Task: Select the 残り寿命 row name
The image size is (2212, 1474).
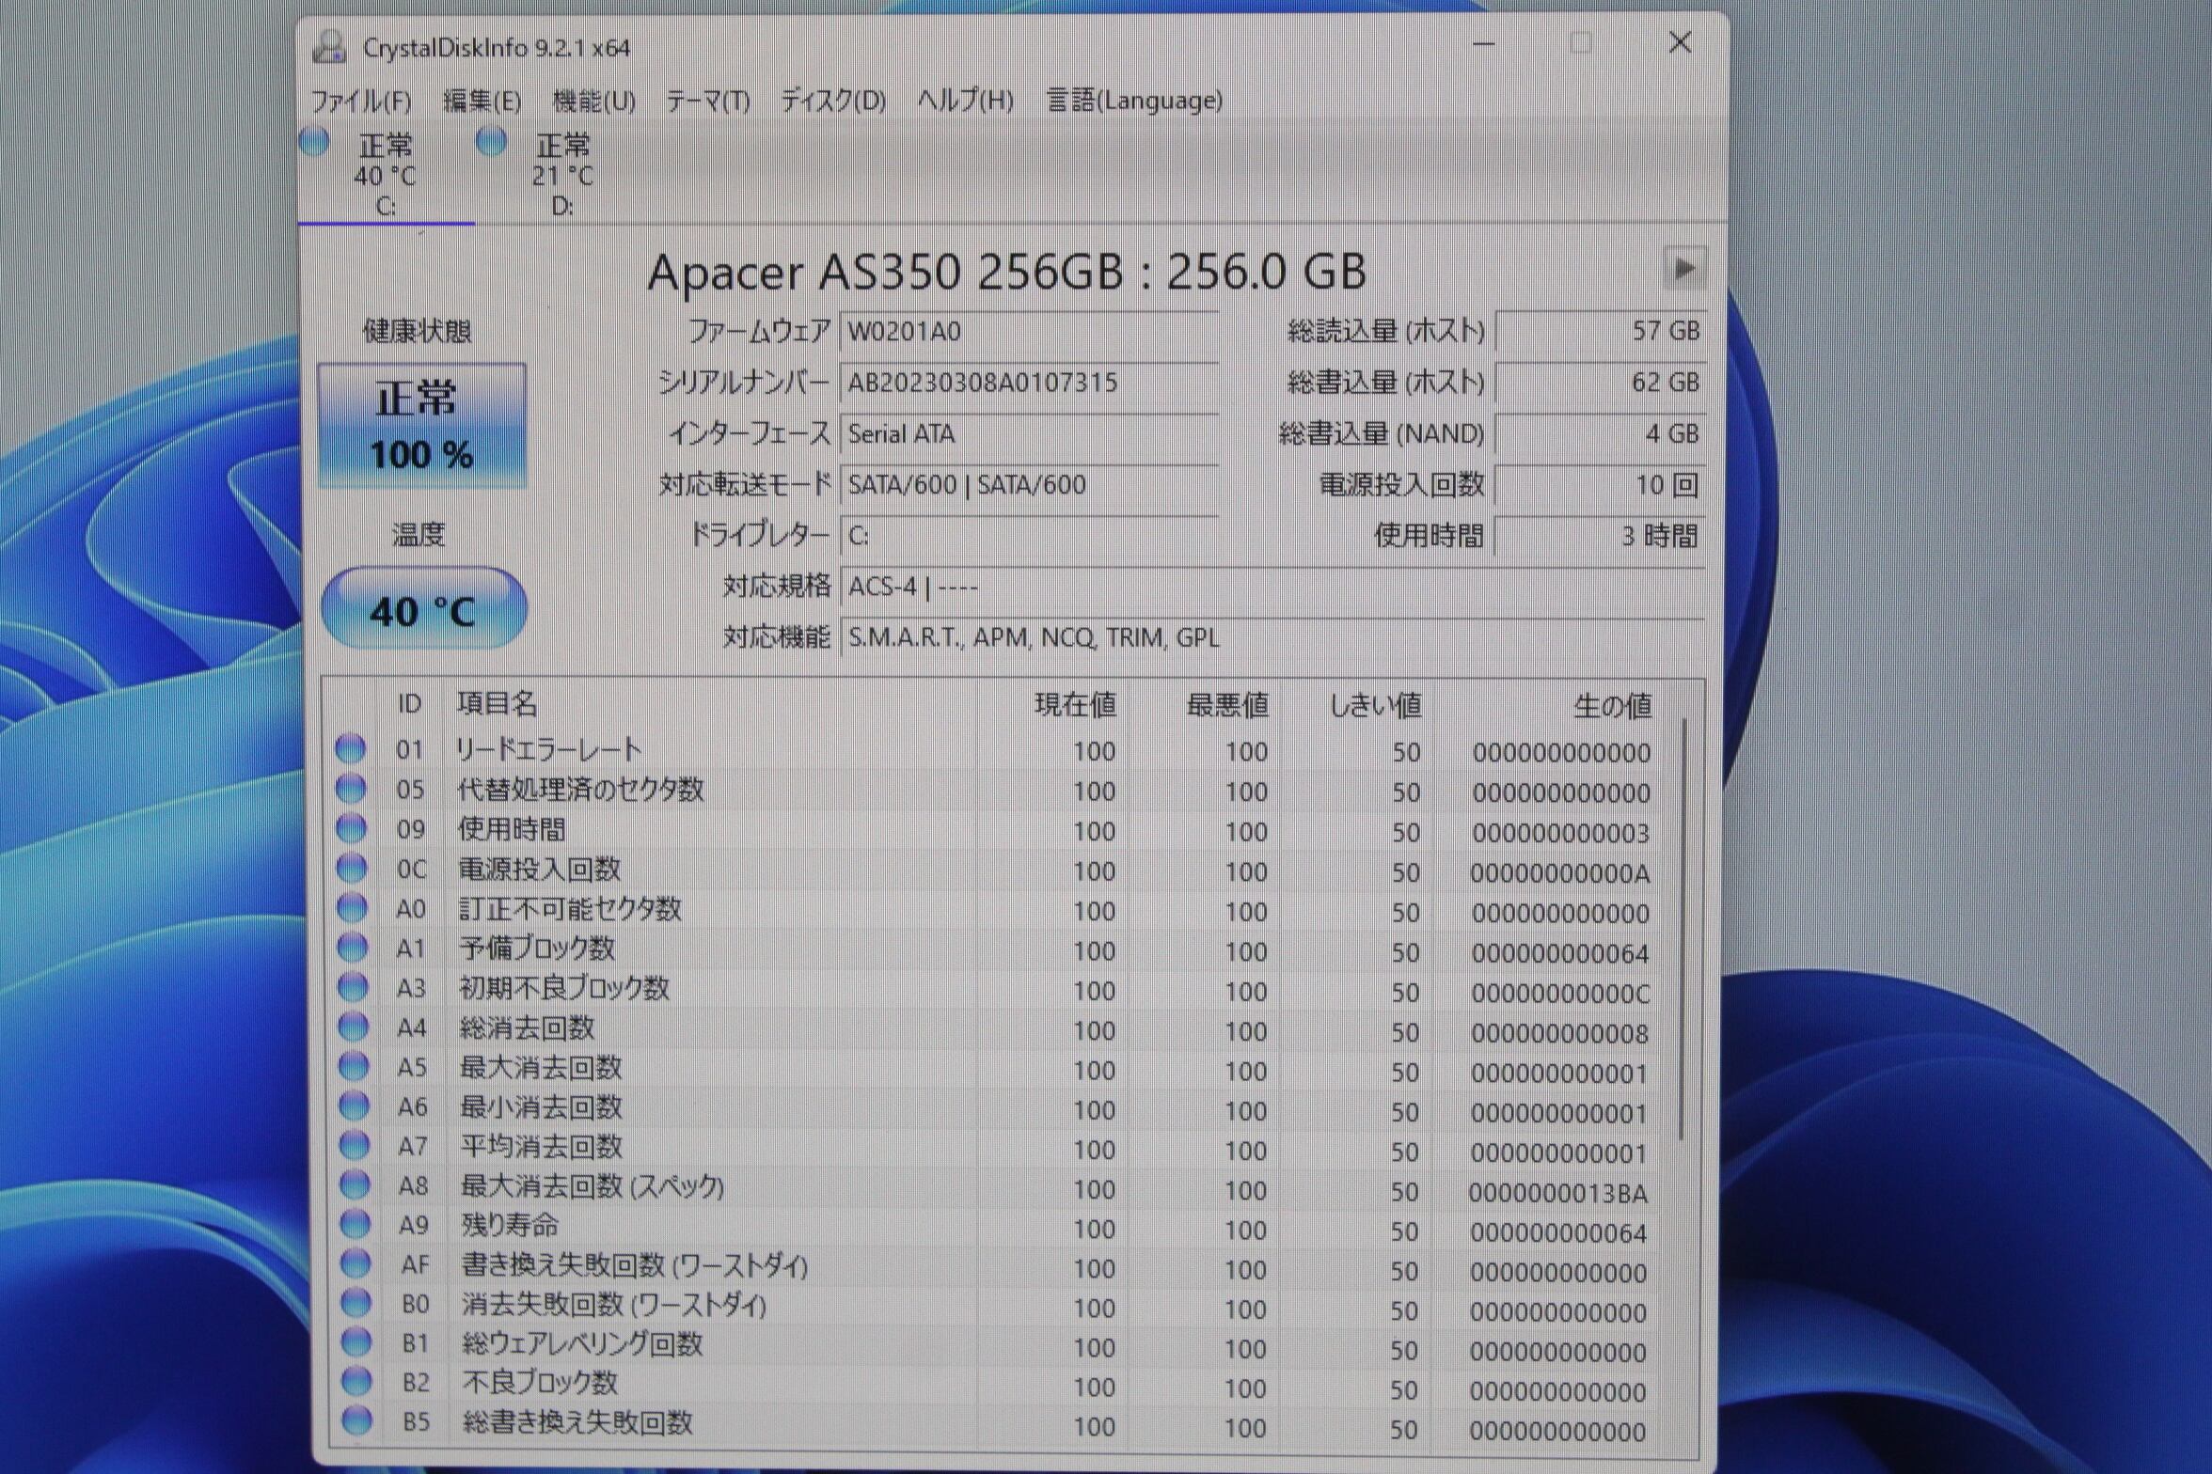Action: [x=510, y=1225]
